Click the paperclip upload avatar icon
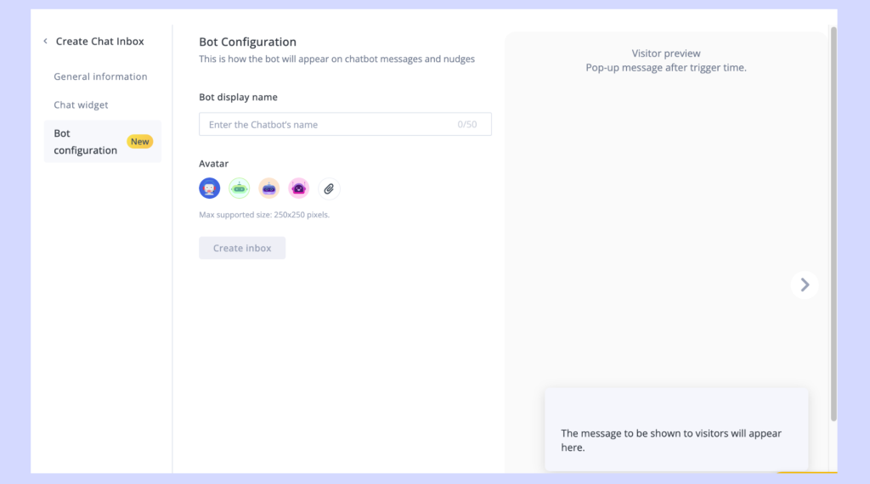 pyautogui.click(x=329, y=189)
